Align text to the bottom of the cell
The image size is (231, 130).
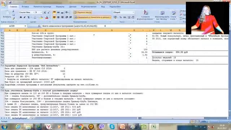point(62,12)
